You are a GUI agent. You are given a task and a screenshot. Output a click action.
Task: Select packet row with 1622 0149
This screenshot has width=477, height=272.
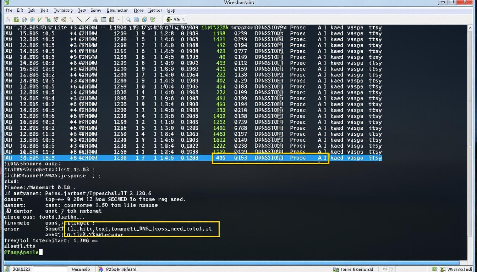coord(193,140)
